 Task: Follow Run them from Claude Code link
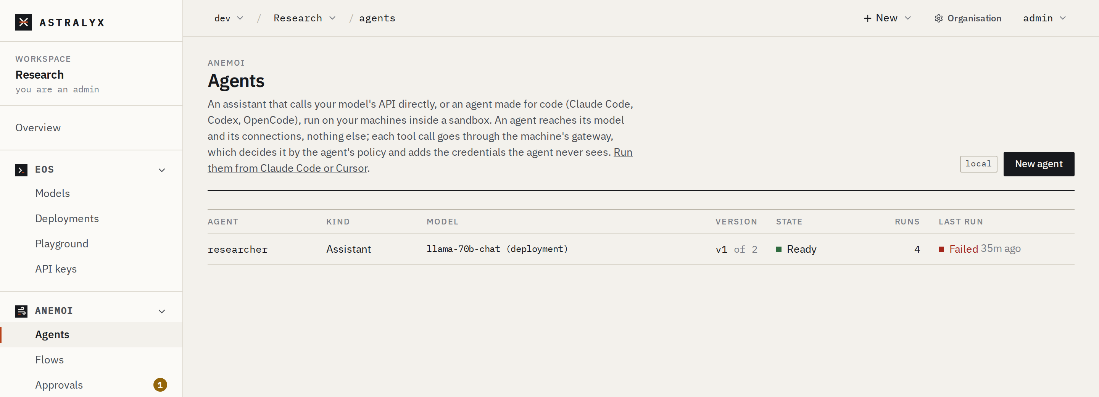click(420, 160)
